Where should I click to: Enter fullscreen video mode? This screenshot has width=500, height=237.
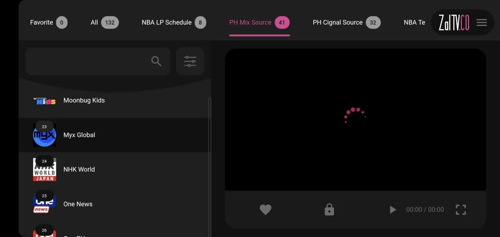coord(461,210)
